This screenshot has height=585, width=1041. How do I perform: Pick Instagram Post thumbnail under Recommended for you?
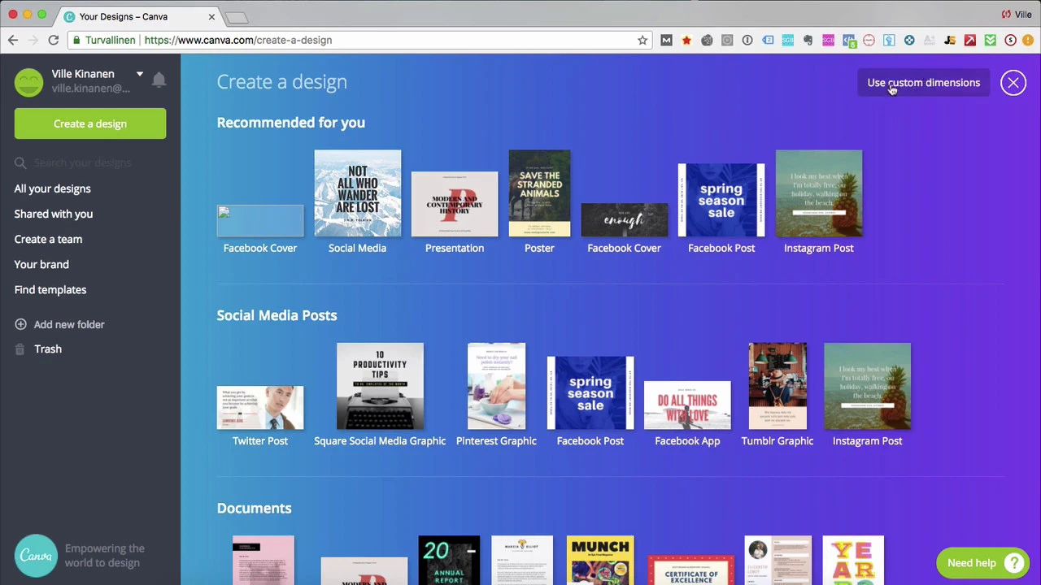pyautogui.click(x=819, y=193)
